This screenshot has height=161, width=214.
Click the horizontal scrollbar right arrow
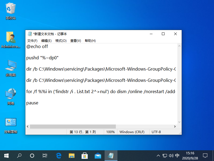pos(175,126)
